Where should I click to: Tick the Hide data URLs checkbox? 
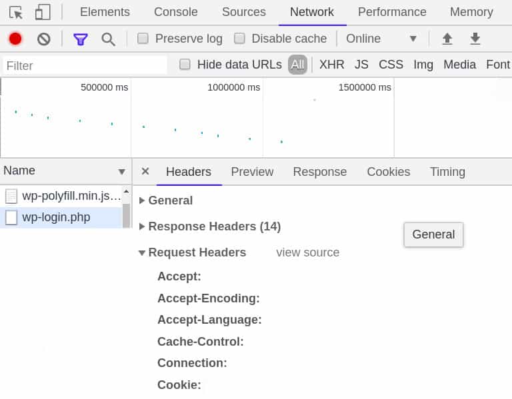coord(185,65)
